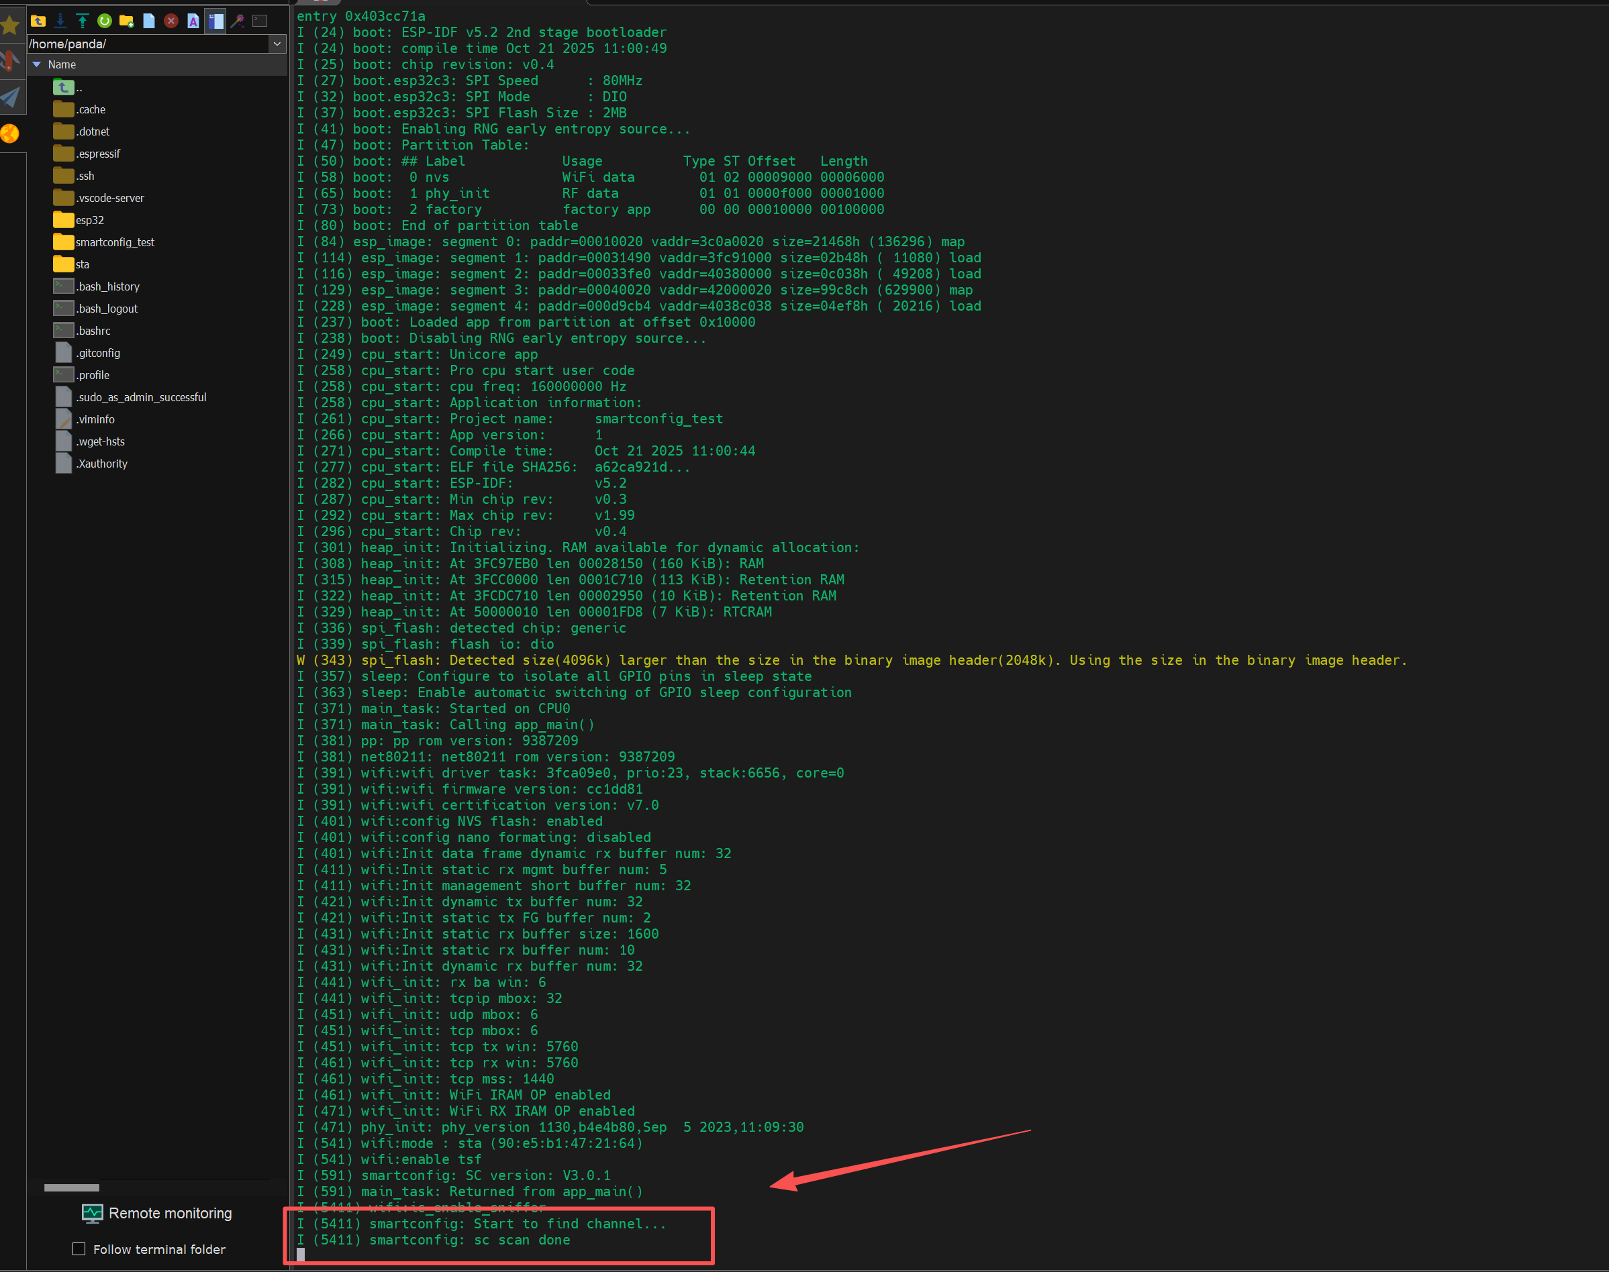Screen dimensions: 1609x1272
Task: Click the parent directory toolbar icon
Action: (x=38, y=21)
